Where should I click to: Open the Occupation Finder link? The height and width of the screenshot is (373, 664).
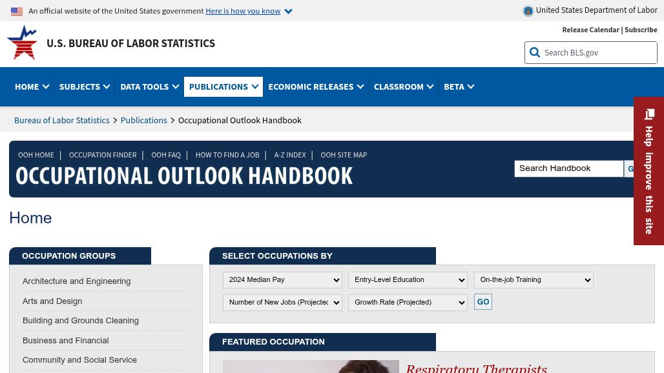click(103, 155)
